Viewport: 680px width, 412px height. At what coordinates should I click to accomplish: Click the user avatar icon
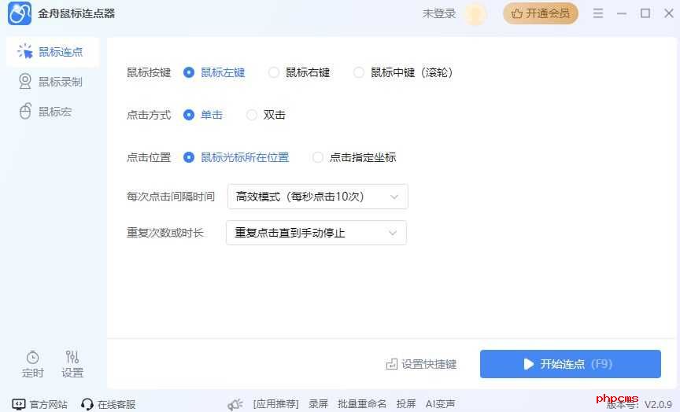(475, 13)
